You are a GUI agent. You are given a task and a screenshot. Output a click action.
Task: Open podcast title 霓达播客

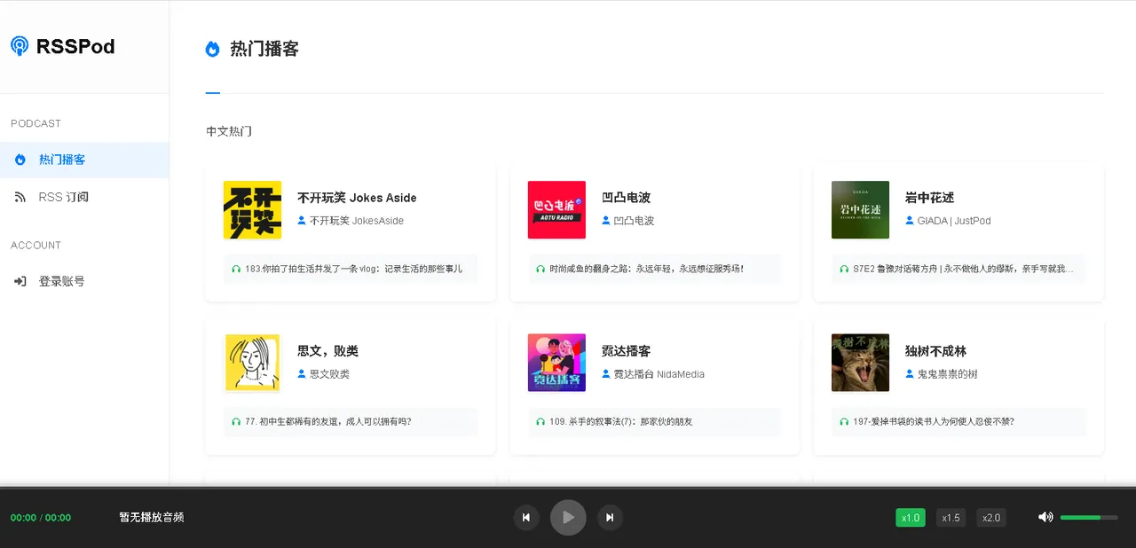[x=626, y=351]
